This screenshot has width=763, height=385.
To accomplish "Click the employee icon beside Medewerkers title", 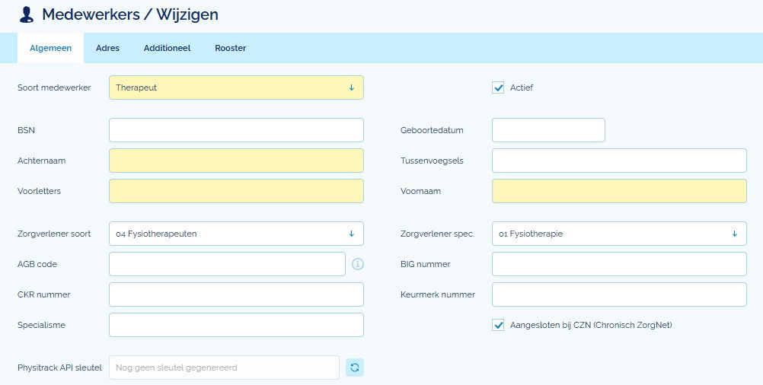I will (x=27, y=14).
